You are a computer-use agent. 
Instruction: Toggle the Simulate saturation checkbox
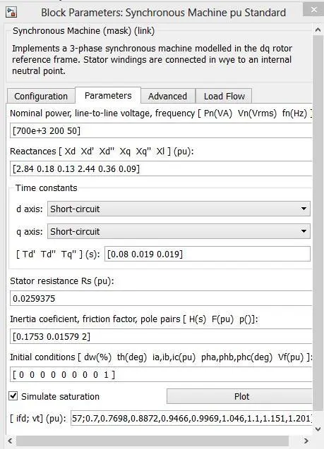[x=13, y=396]
